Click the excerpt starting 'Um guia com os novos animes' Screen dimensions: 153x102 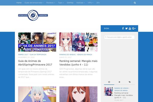click(36, 73)
